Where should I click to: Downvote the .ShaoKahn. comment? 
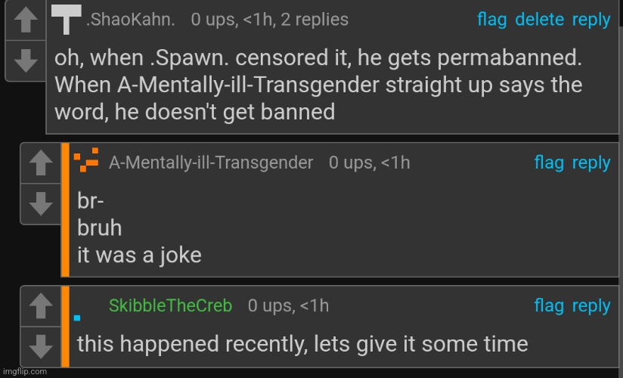coord(26,59)
